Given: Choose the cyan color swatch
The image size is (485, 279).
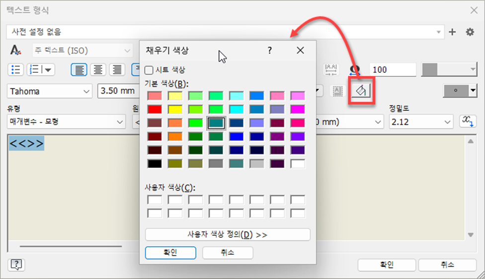Looking at the screenshot, I should point(237,109).
